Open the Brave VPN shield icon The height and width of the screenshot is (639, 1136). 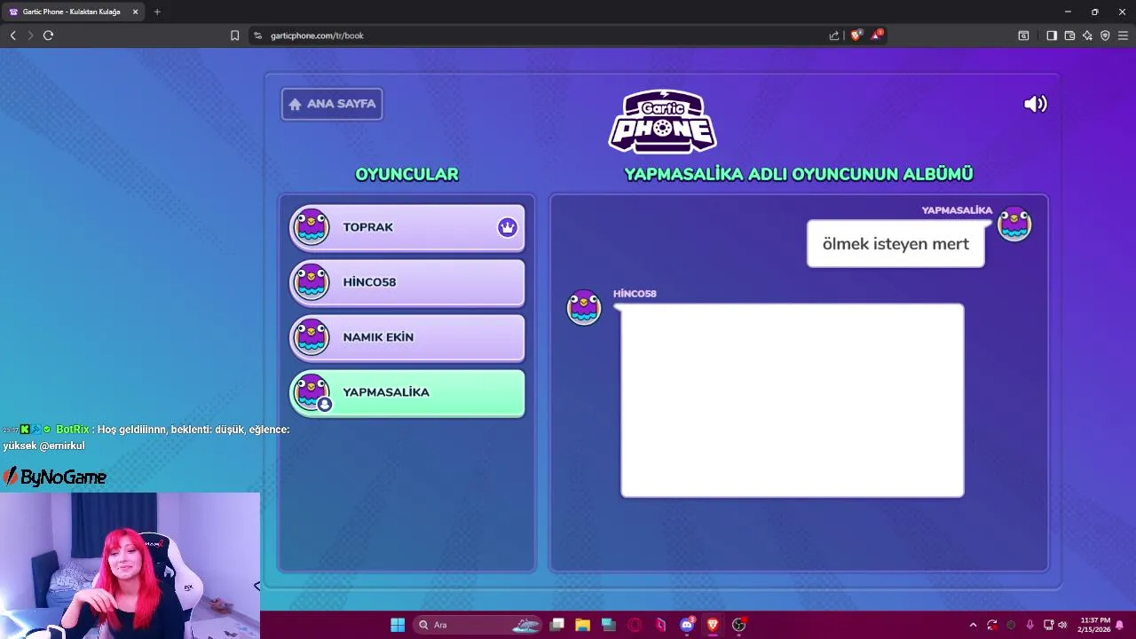[x=1105, y=35]
